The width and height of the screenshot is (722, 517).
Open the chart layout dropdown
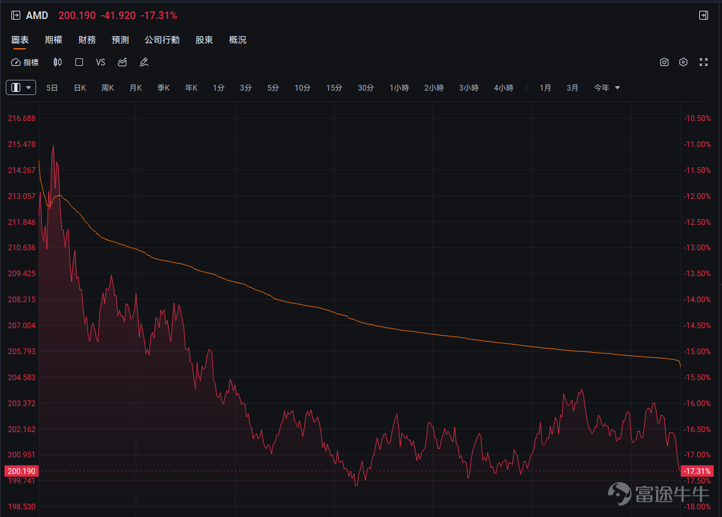tap(21, 87)
